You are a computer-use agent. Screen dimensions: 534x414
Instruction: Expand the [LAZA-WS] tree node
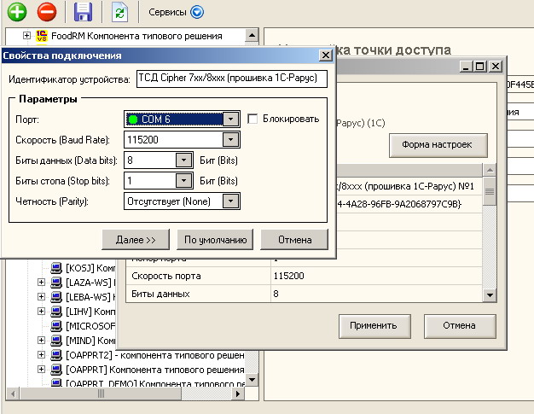[42, 282]
